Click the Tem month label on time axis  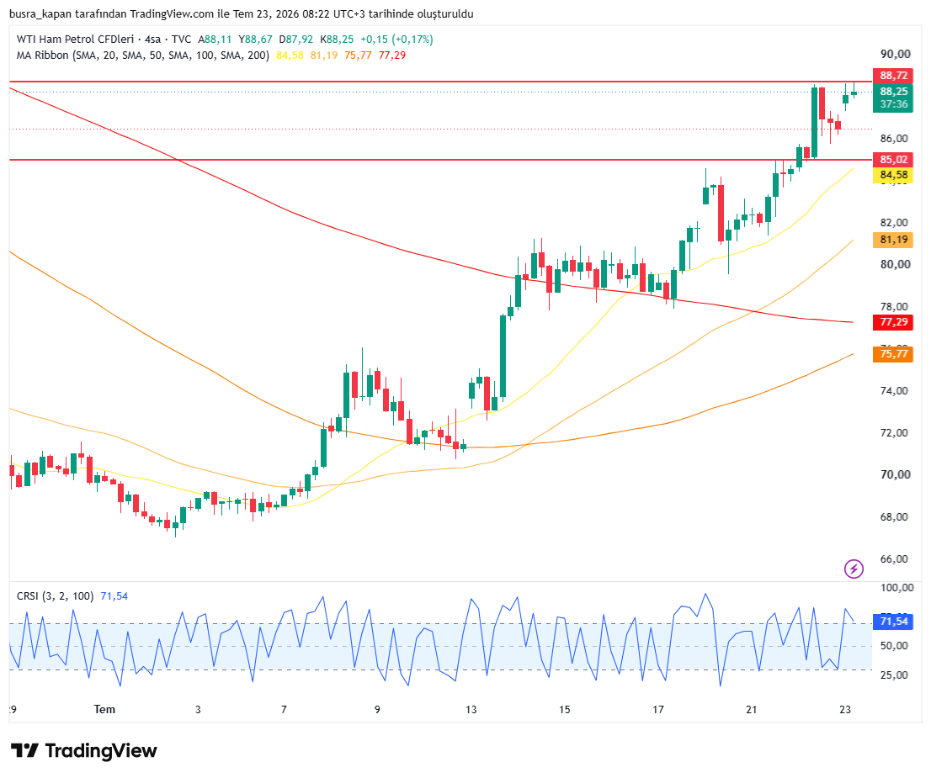(104, 709)
